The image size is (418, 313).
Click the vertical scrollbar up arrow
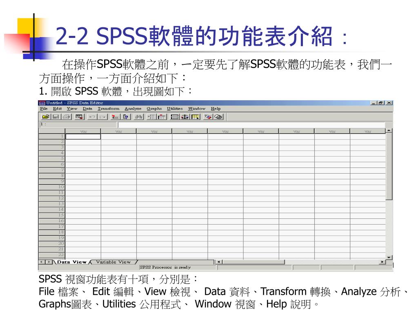pyautogui.click(x=389, y=131)
